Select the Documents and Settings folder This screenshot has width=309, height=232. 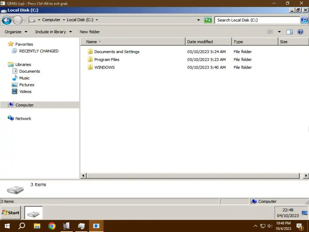click(117, 52)
